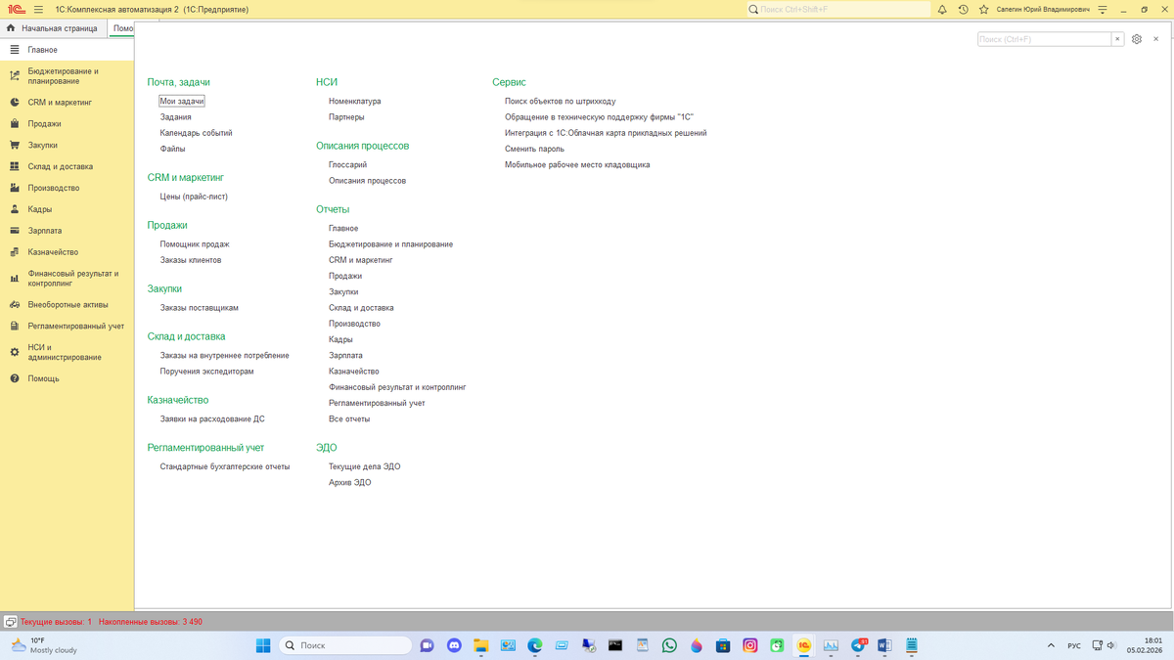Viewport: 1174px width, 660px height.
Task: Open Календарь событий link
Action: click(x=197, y=133)
